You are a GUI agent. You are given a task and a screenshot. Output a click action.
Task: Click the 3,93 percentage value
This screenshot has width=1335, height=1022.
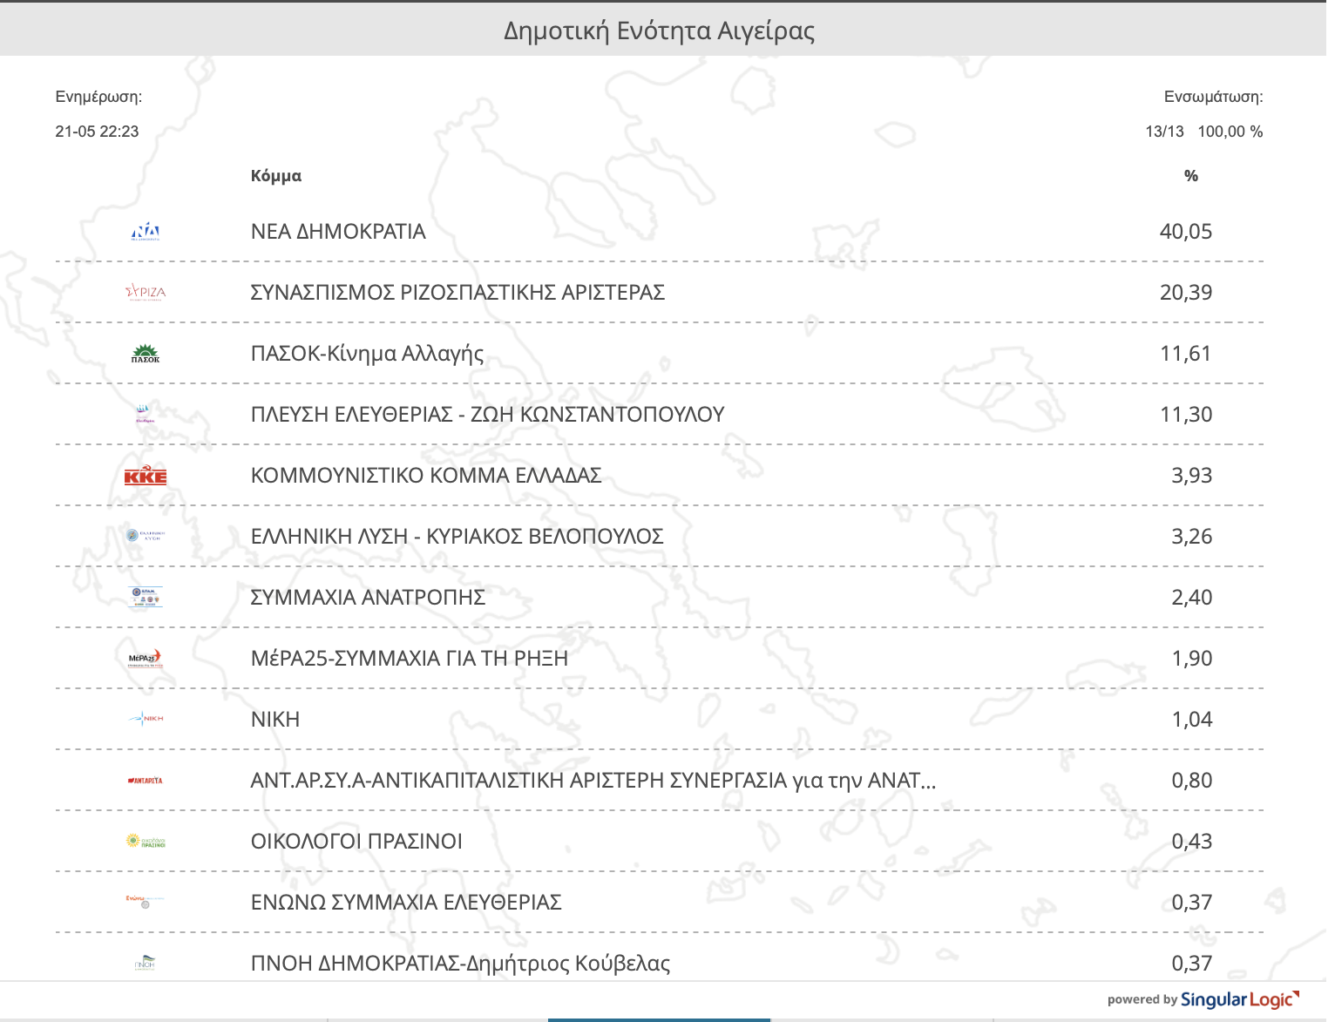(1192, 476)
